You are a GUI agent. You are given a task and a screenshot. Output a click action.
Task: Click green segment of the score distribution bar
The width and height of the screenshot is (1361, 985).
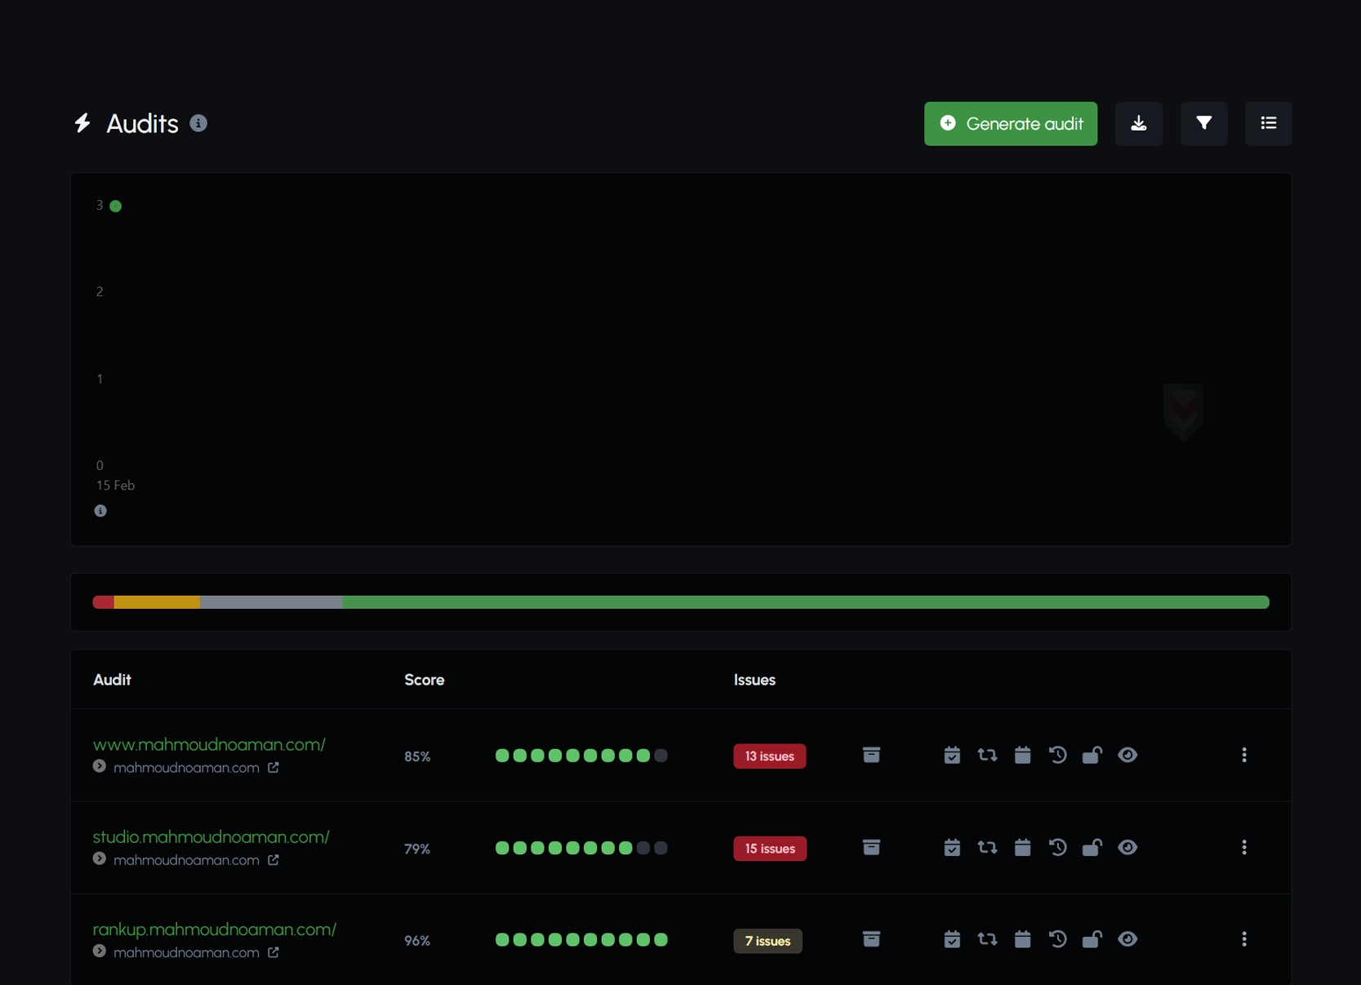805,602
